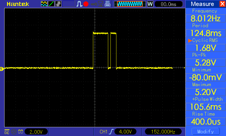Screen dimensions: 226x136
Task: Click the Rise Time label
Action: (x=203, y=114)
